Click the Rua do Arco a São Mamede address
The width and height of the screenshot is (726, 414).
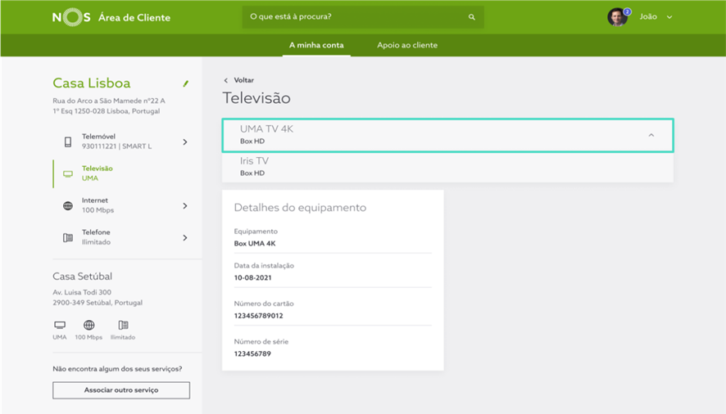click(x=109, y=106)
